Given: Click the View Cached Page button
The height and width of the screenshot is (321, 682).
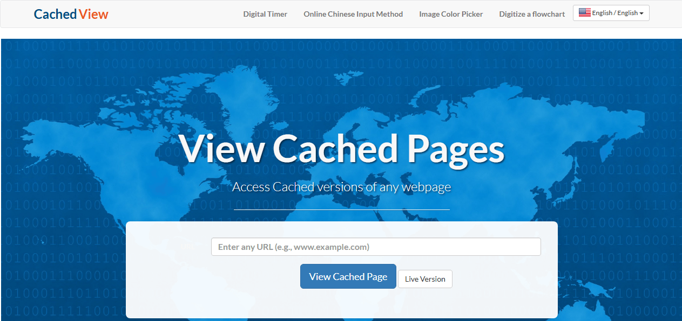Looking at the screenshot, I should tap(348, 276).
